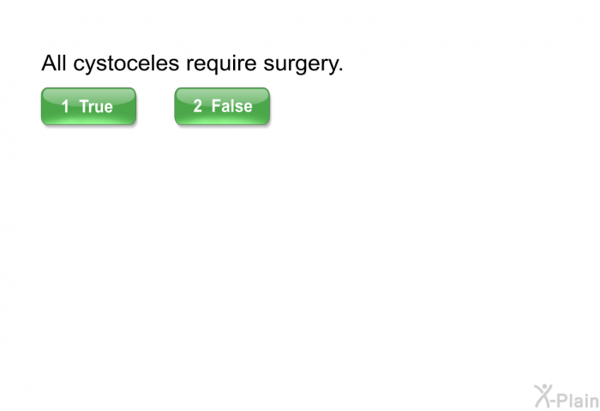Screen dimensions: 600x411
Task: Open the X-Plain logo at bottom corner
Action: pos(567,396)
